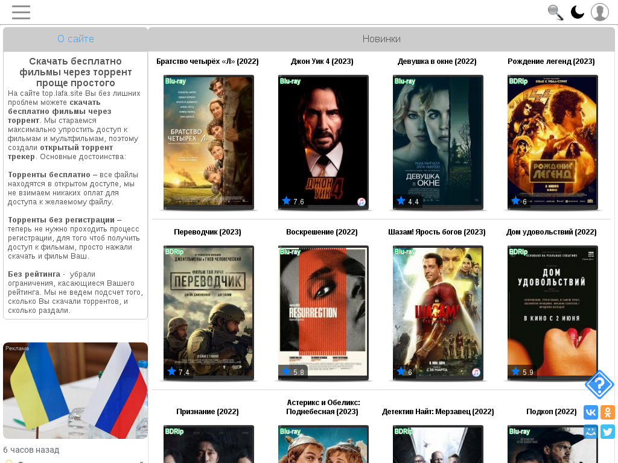This screenshot has height=463, width=618.
Task: Click the heading "Скачать бесплатно фильмы через торрент"
Action: (x=75, y=72)
